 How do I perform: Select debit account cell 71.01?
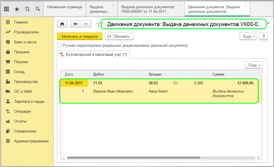(99, 83)
